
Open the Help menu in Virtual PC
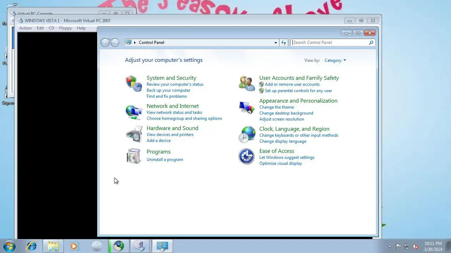point(81,28)
